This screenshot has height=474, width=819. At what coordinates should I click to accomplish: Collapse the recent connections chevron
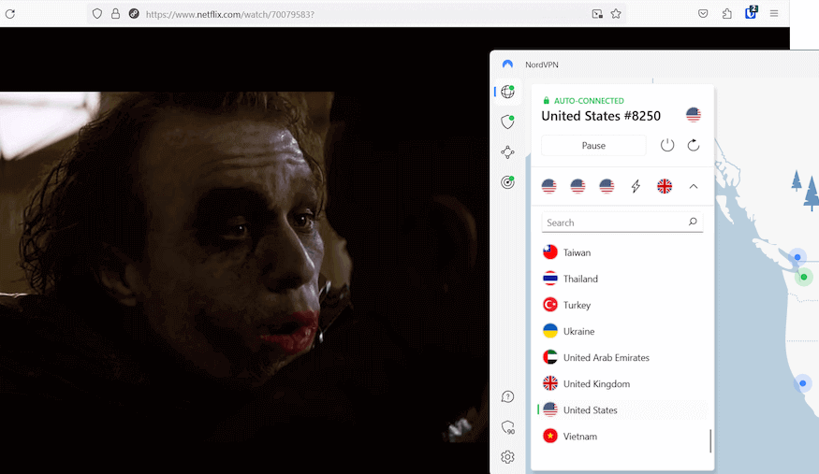click(694, 186)
